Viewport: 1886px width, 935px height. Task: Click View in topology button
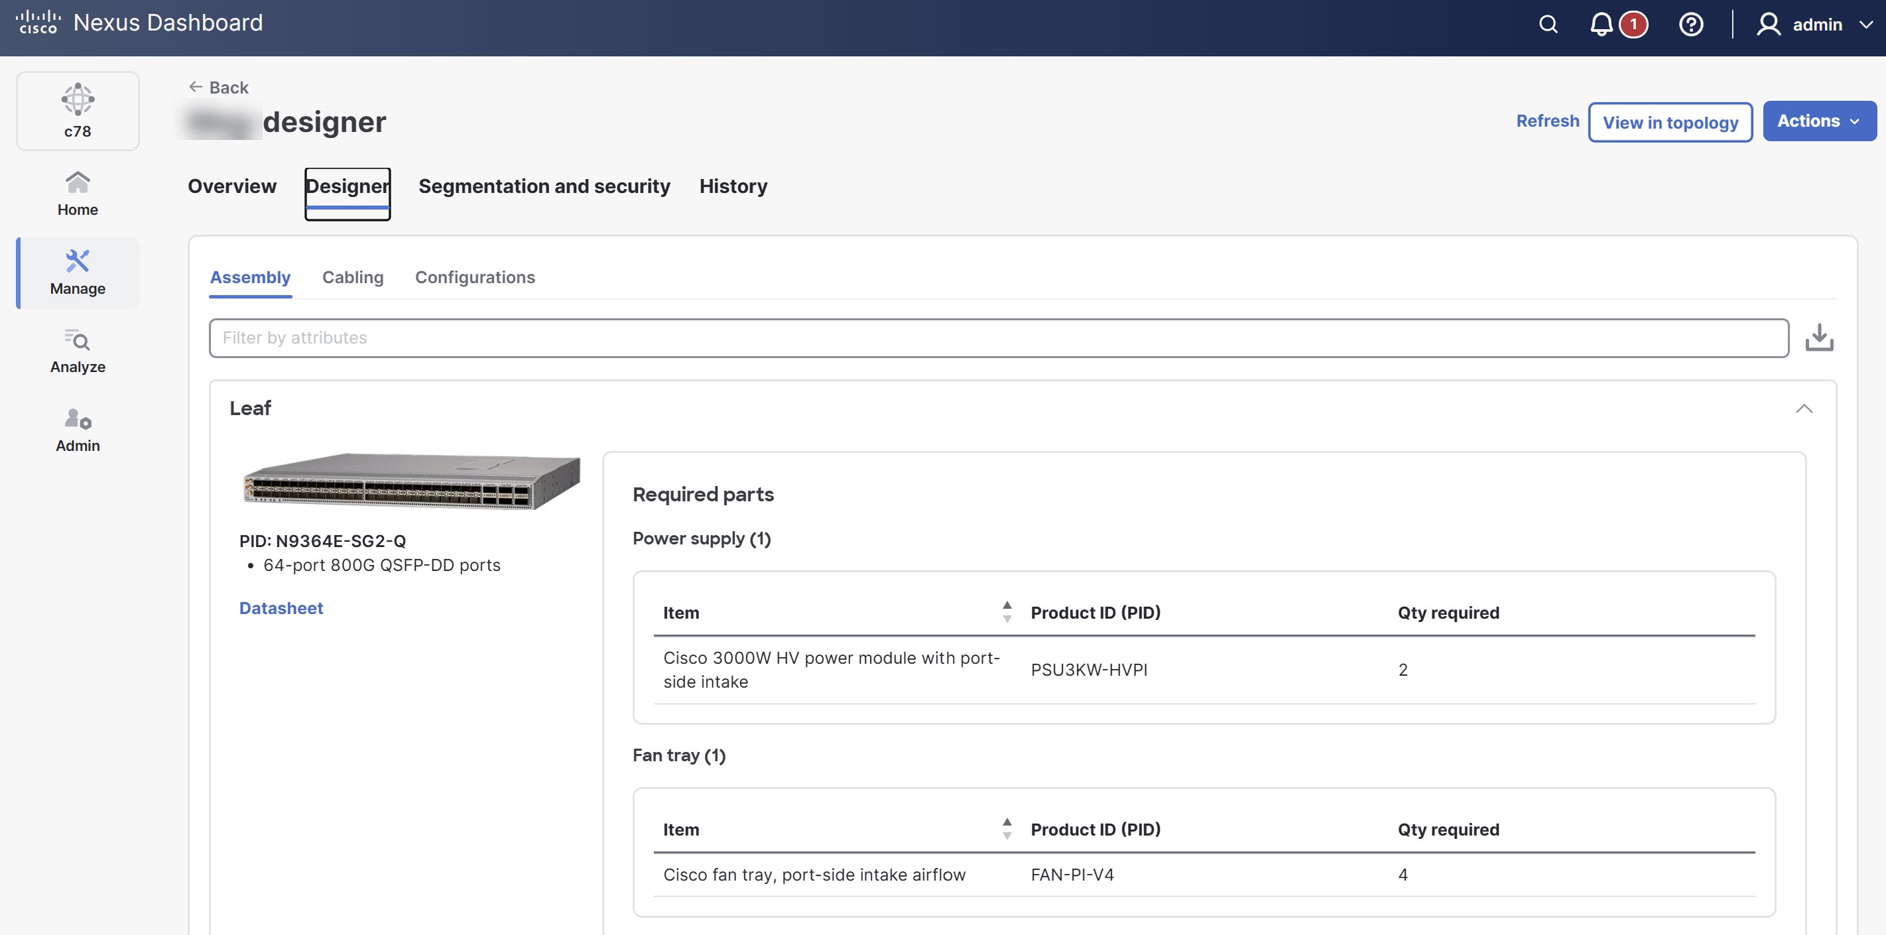pos(1669,122)
